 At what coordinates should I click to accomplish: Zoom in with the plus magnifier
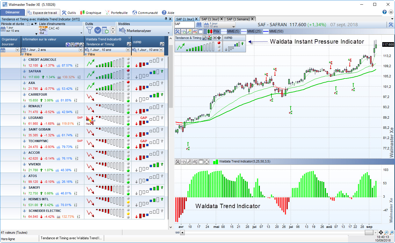[x=391, y=233]
